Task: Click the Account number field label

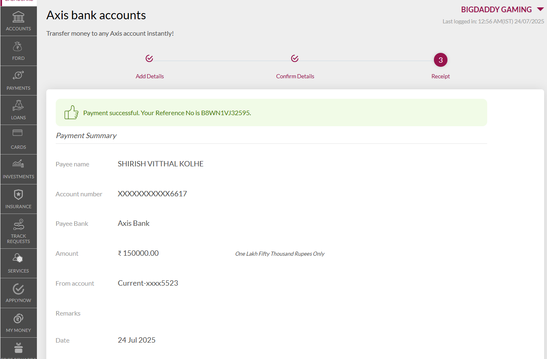Action: 79,194
